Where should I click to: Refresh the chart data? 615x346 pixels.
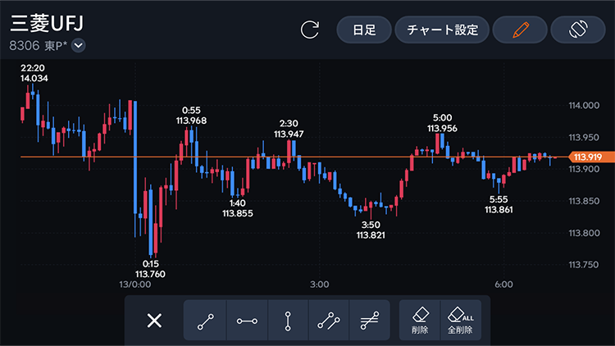(x=311, y=30)
